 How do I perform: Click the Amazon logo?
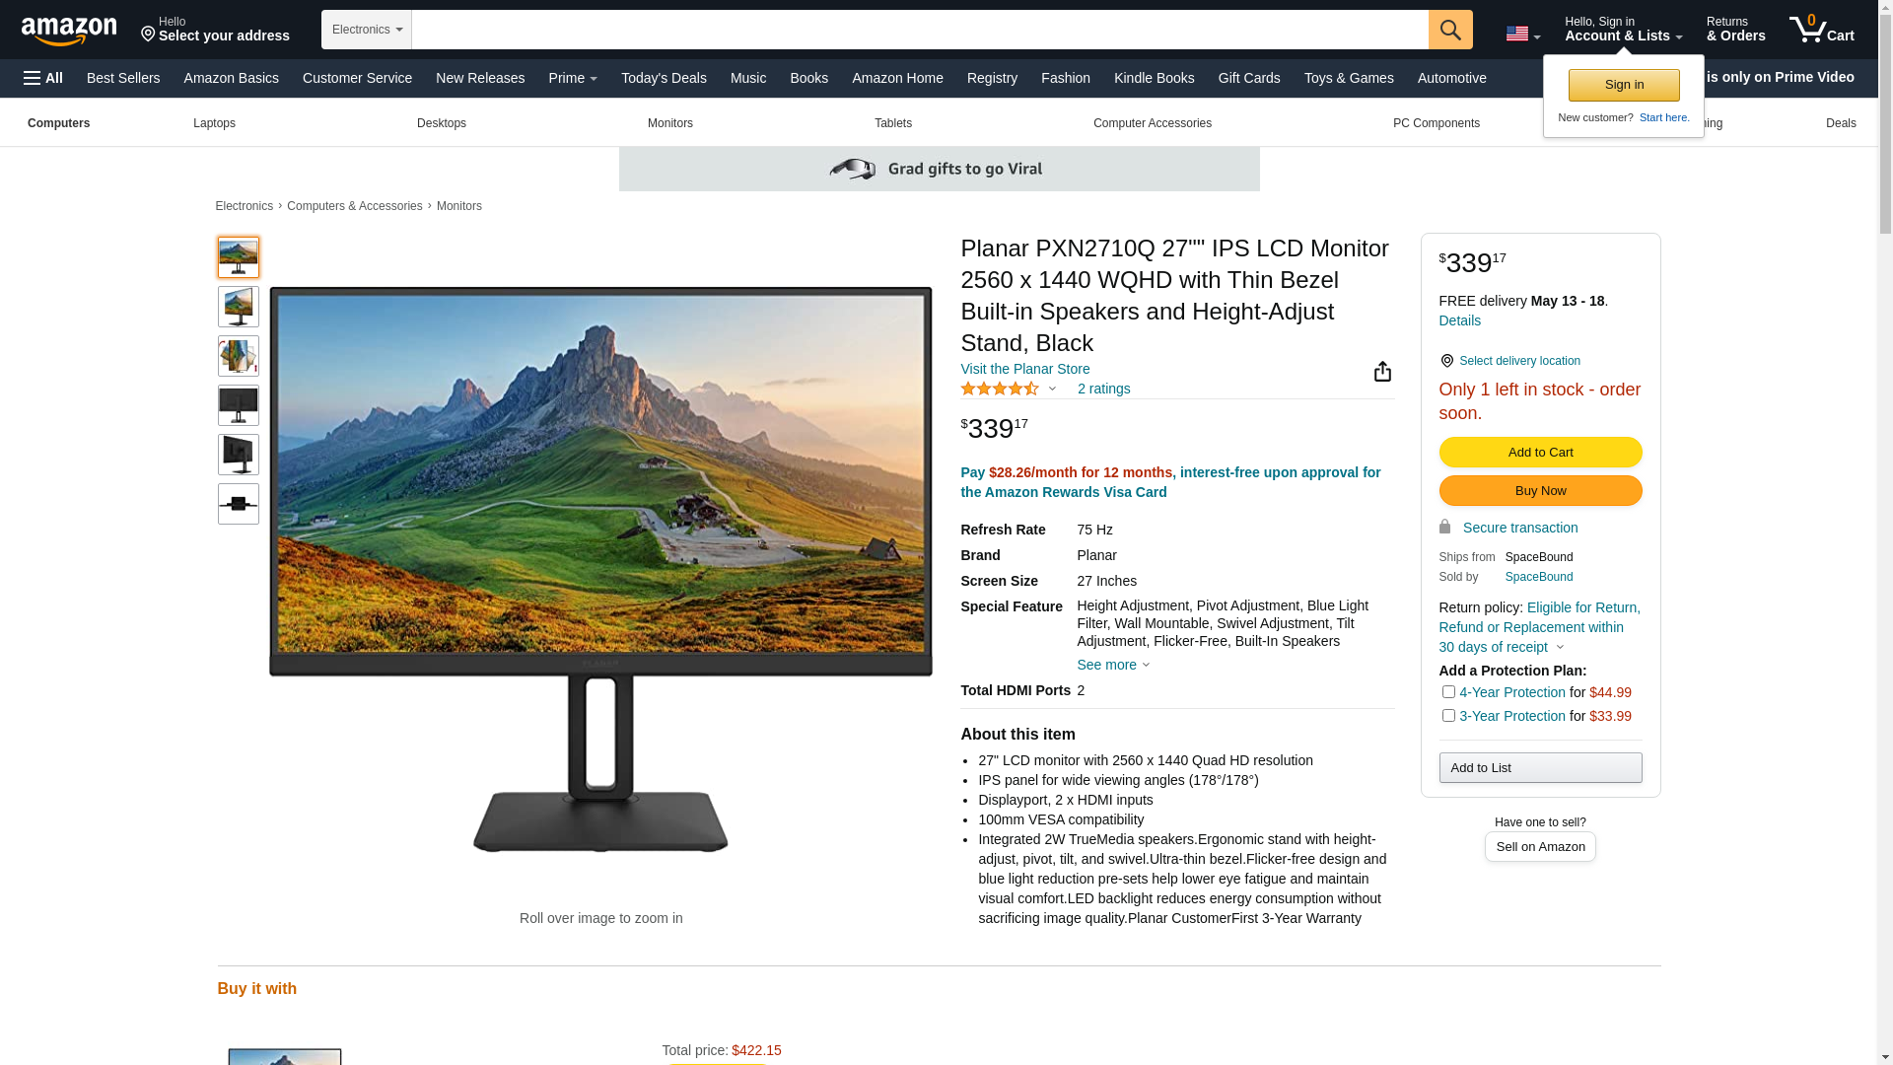click(x=69, y=31)
